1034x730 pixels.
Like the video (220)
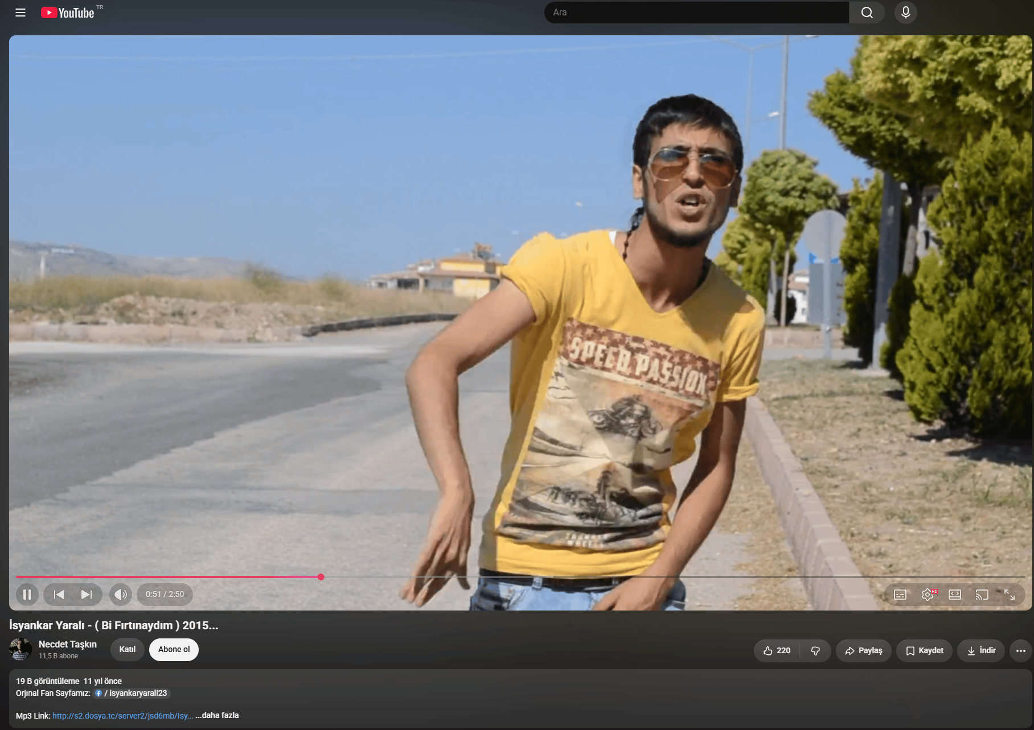(x=777, y=651)
